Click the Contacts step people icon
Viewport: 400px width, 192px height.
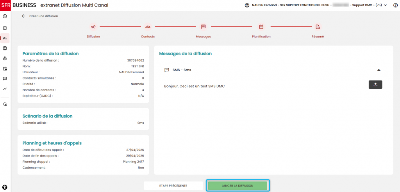point(148,27)
